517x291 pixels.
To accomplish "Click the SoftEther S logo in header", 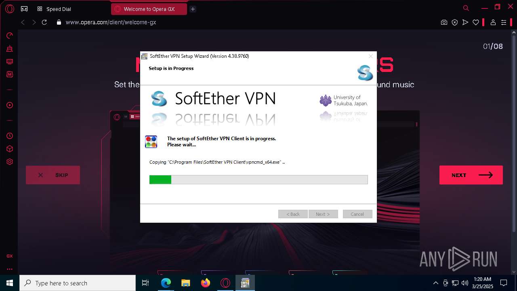I will [x=365, y=73].
